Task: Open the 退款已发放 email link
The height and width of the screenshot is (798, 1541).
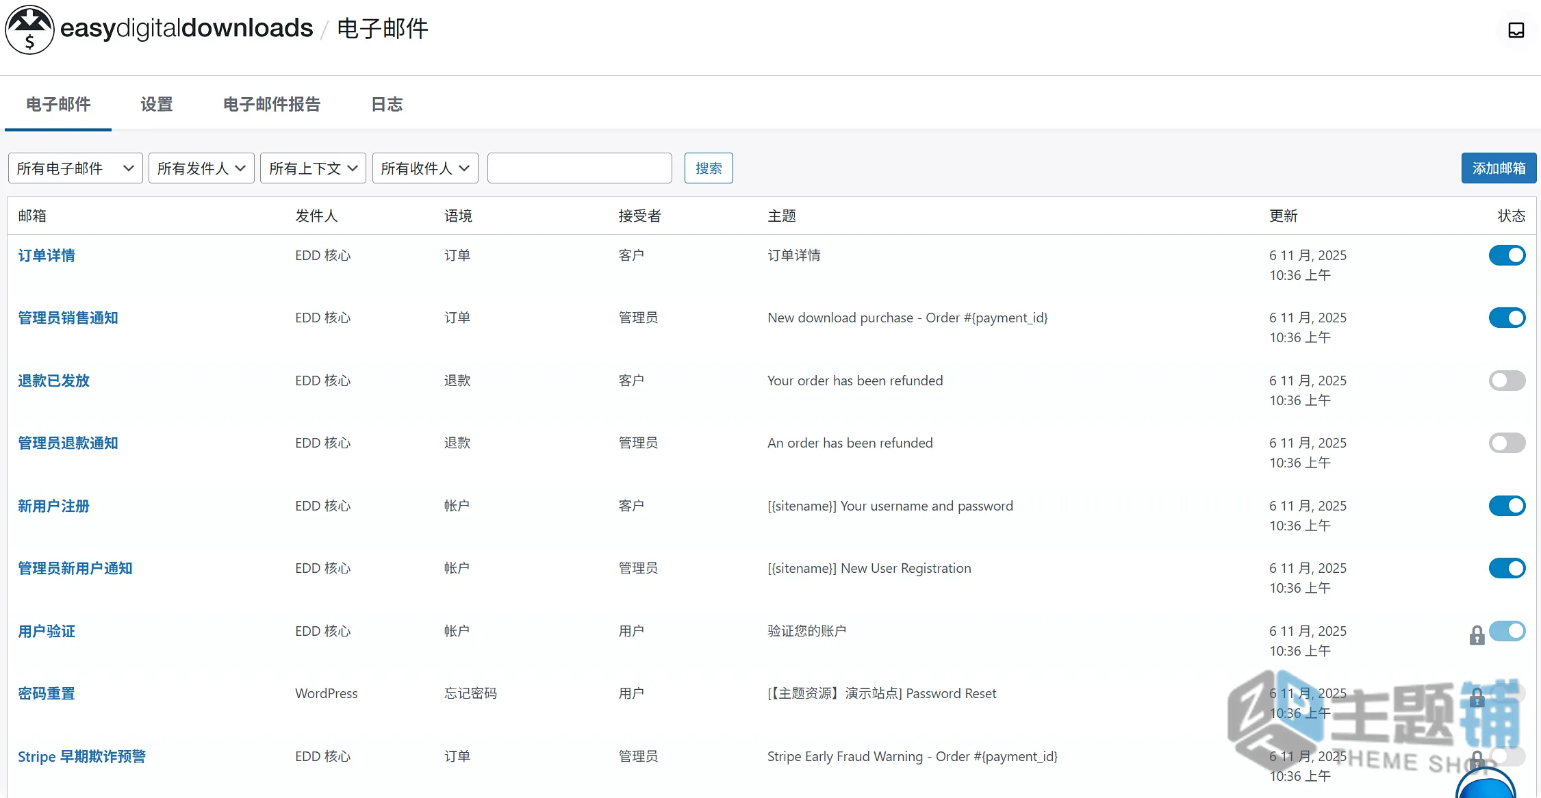Action: (x=53, y=381)
